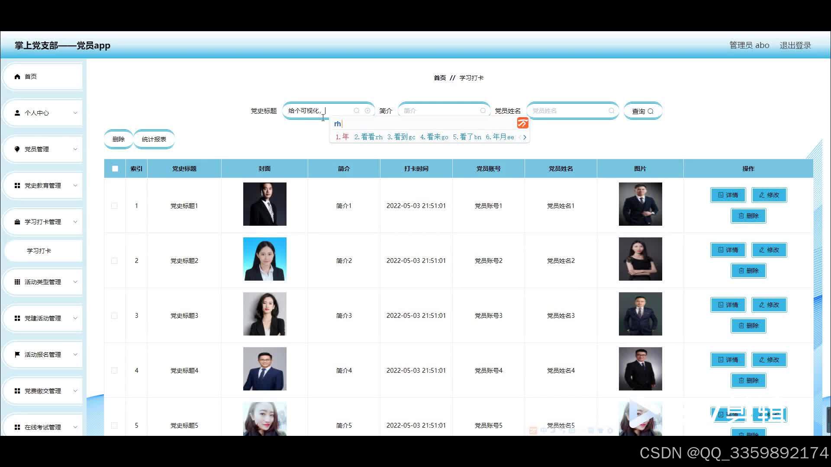Click 首页 in the breadcrumb

coord(440,78)
